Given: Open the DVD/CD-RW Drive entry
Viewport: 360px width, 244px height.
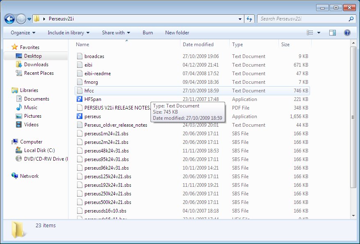Looking at the screenshot, I should [46, 159].
